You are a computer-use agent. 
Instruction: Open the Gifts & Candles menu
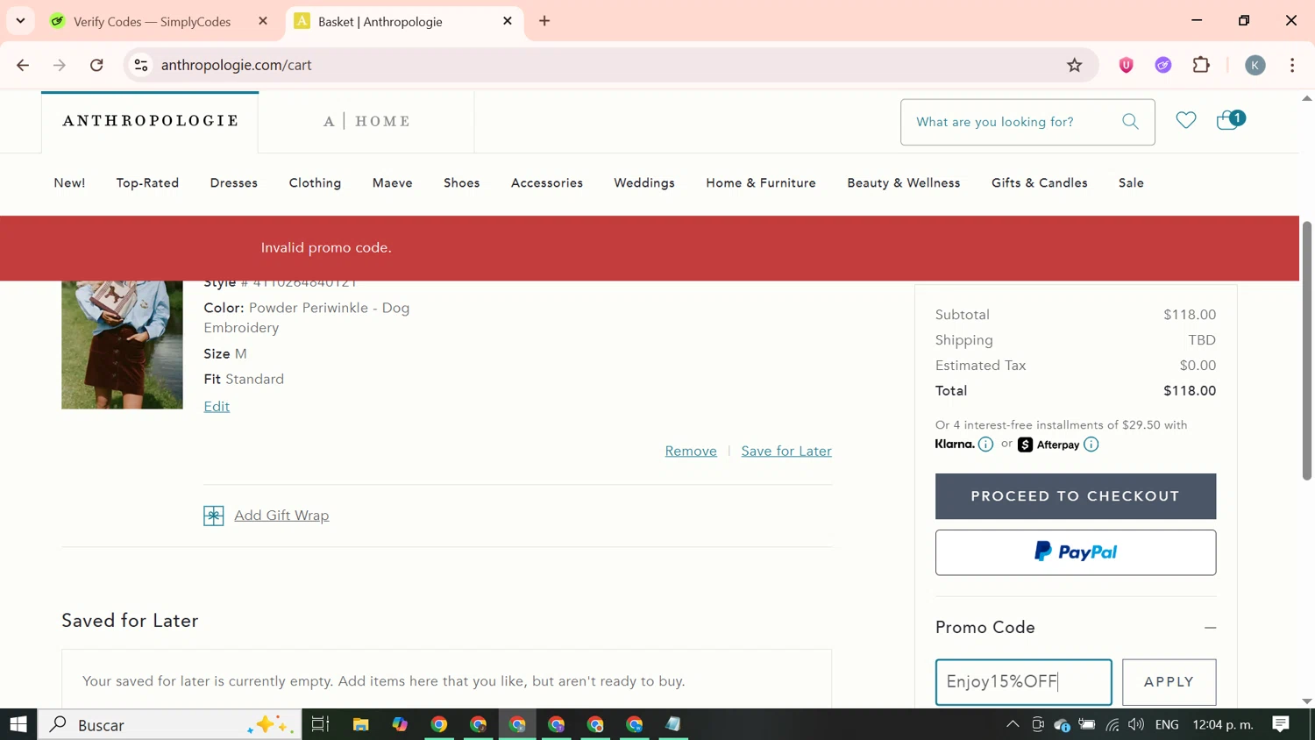coord(1040,183)
